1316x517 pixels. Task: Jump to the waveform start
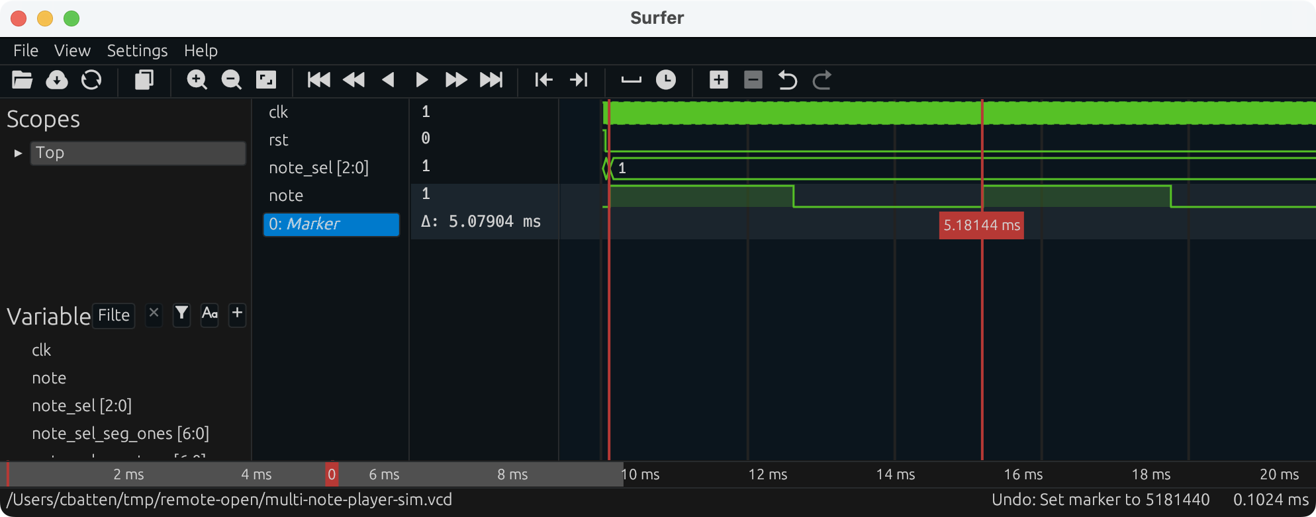[x=318, y=80]
